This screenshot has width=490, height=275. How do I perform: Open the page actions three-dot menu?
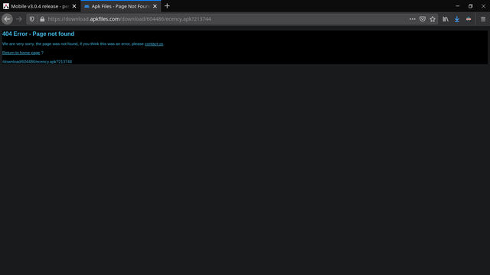pos(412,19)
